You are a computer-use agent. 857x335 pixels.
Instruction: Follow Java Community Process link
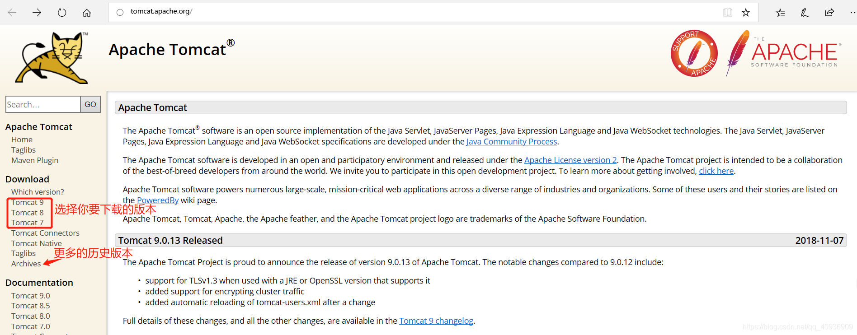tap(512, 142)
